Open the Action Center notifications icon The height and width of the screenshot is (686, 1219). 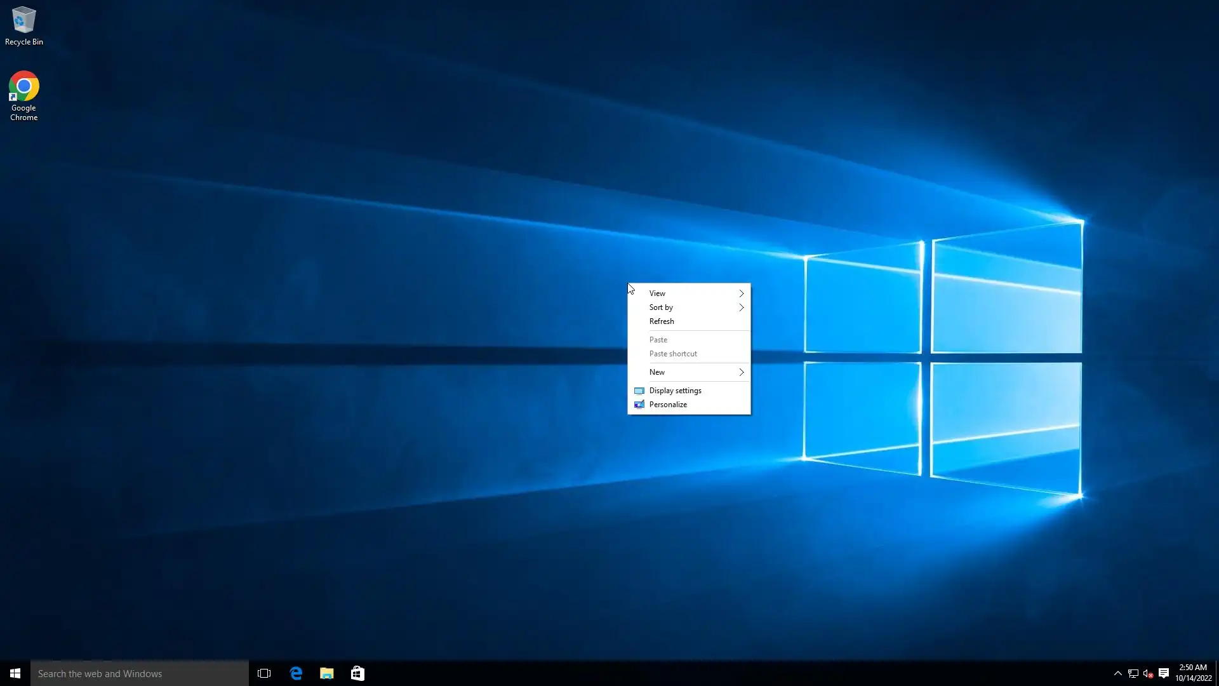click(1164, 673)
